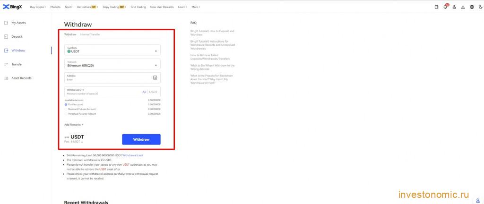Click the minimum withdrawal is 25 USDT note
The image size is (484, 204).
89,160
